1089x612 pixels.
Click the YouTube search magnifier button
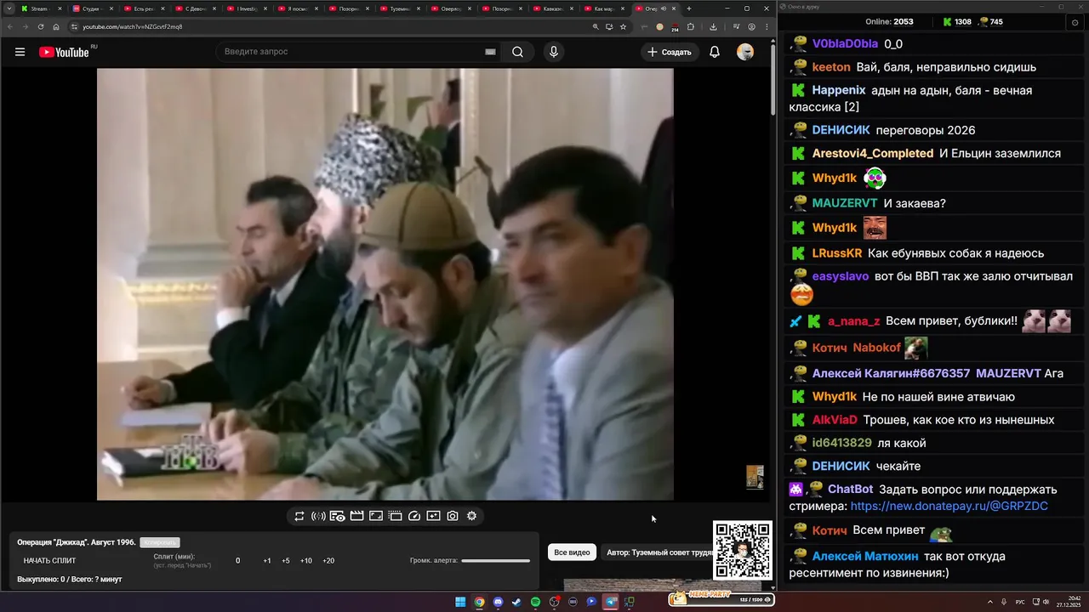517,52
